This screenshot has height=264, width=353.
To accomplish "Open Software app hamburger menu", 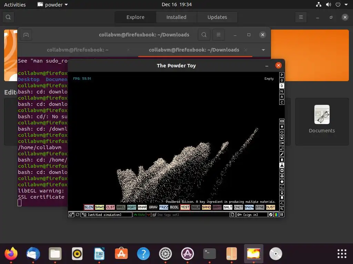I will pos(301,17).
